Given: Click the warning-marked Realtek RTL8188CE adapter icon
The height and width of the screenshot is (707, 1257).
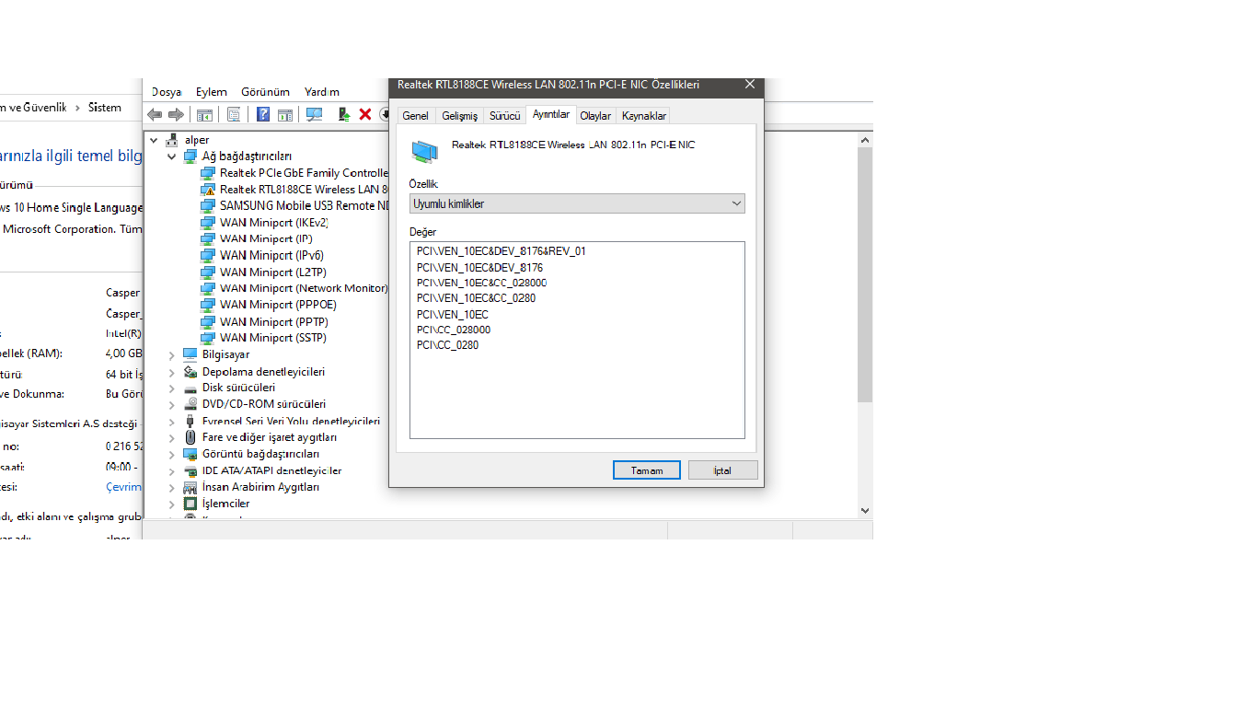Looking at the screenshot, I should coord(208,190).
